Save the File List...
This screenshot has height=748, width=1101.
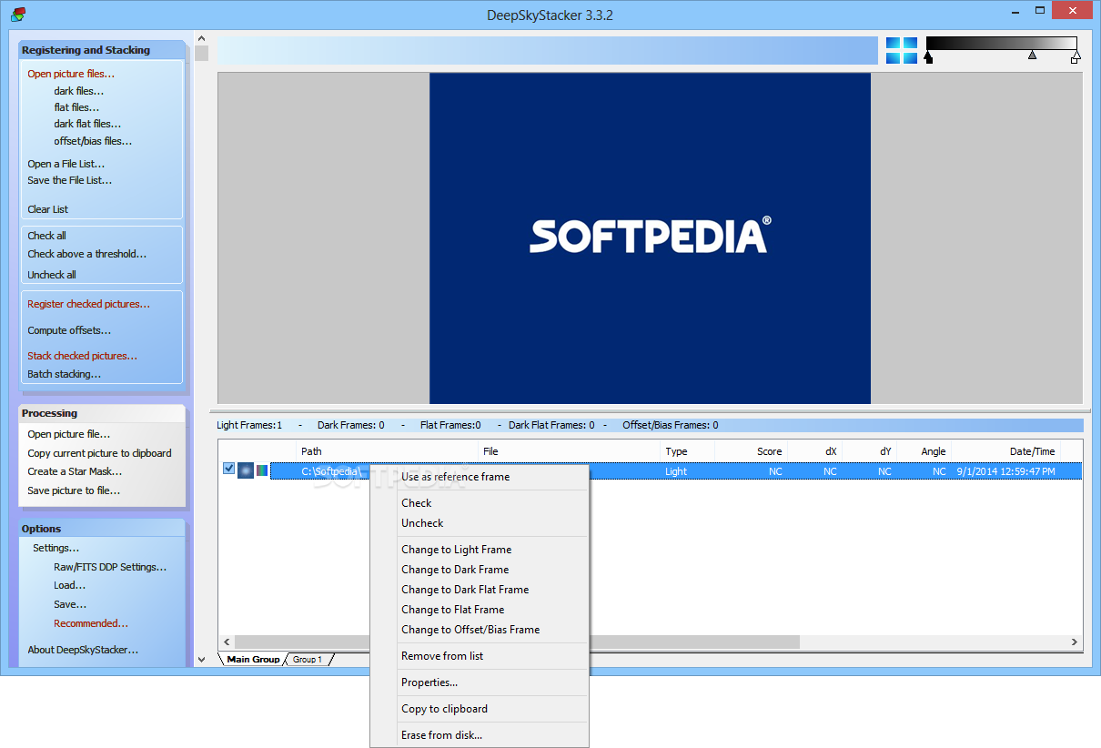pos(69,180)
